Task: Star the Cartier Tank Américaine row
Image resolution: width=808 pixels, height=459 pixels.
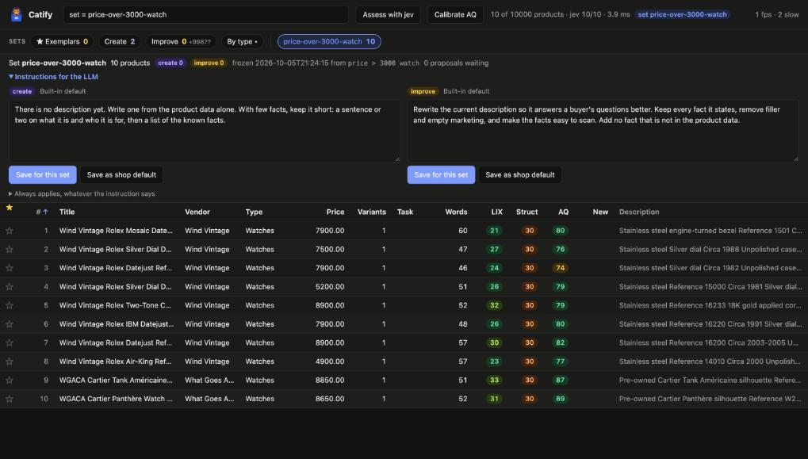Action: pyautogui.click(x=10, y=381)
